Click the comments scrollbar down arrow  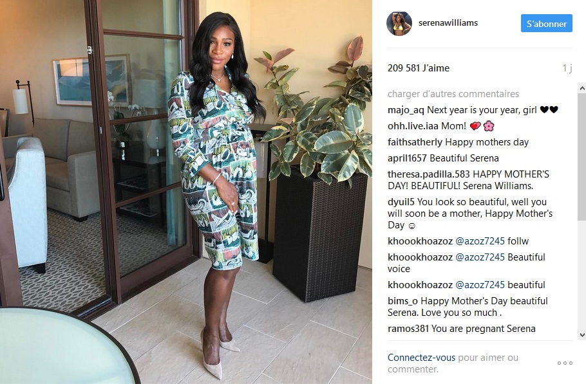[582, 334]
